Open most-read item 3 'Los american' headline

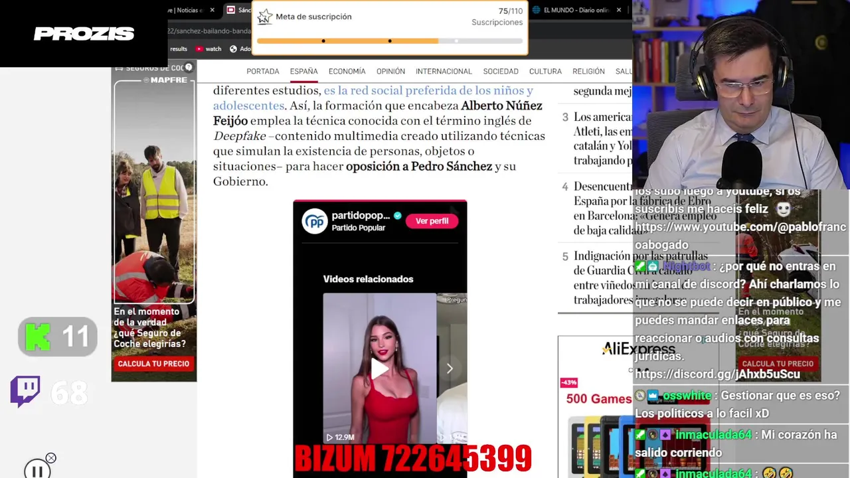click(x=602, y=139)
